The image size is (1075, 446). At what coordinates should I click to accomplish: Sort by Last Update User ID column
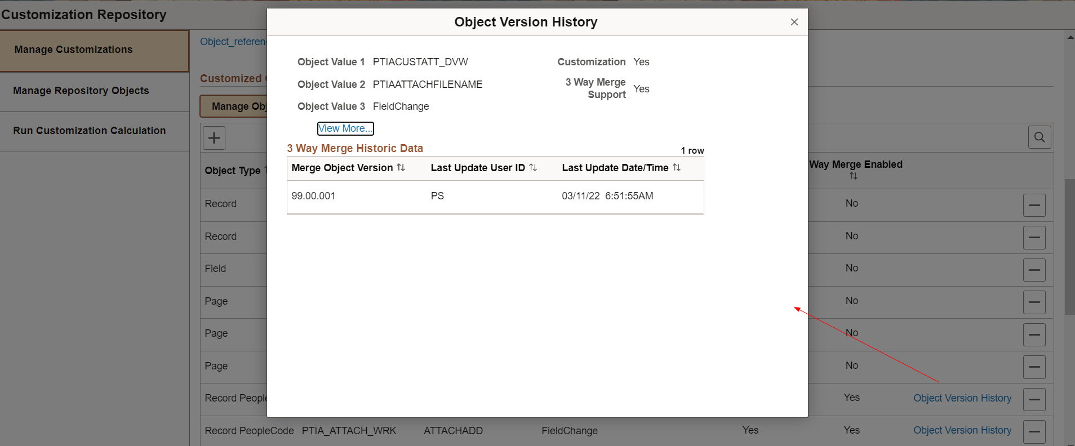pyautogui.click(x=532, y=168)
